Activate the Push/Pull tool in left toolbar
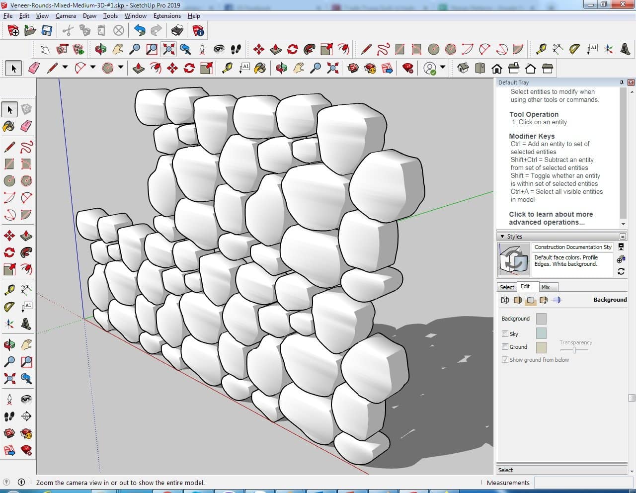The image size is (636, 493). pyautogui.click(x=26, y=236)
